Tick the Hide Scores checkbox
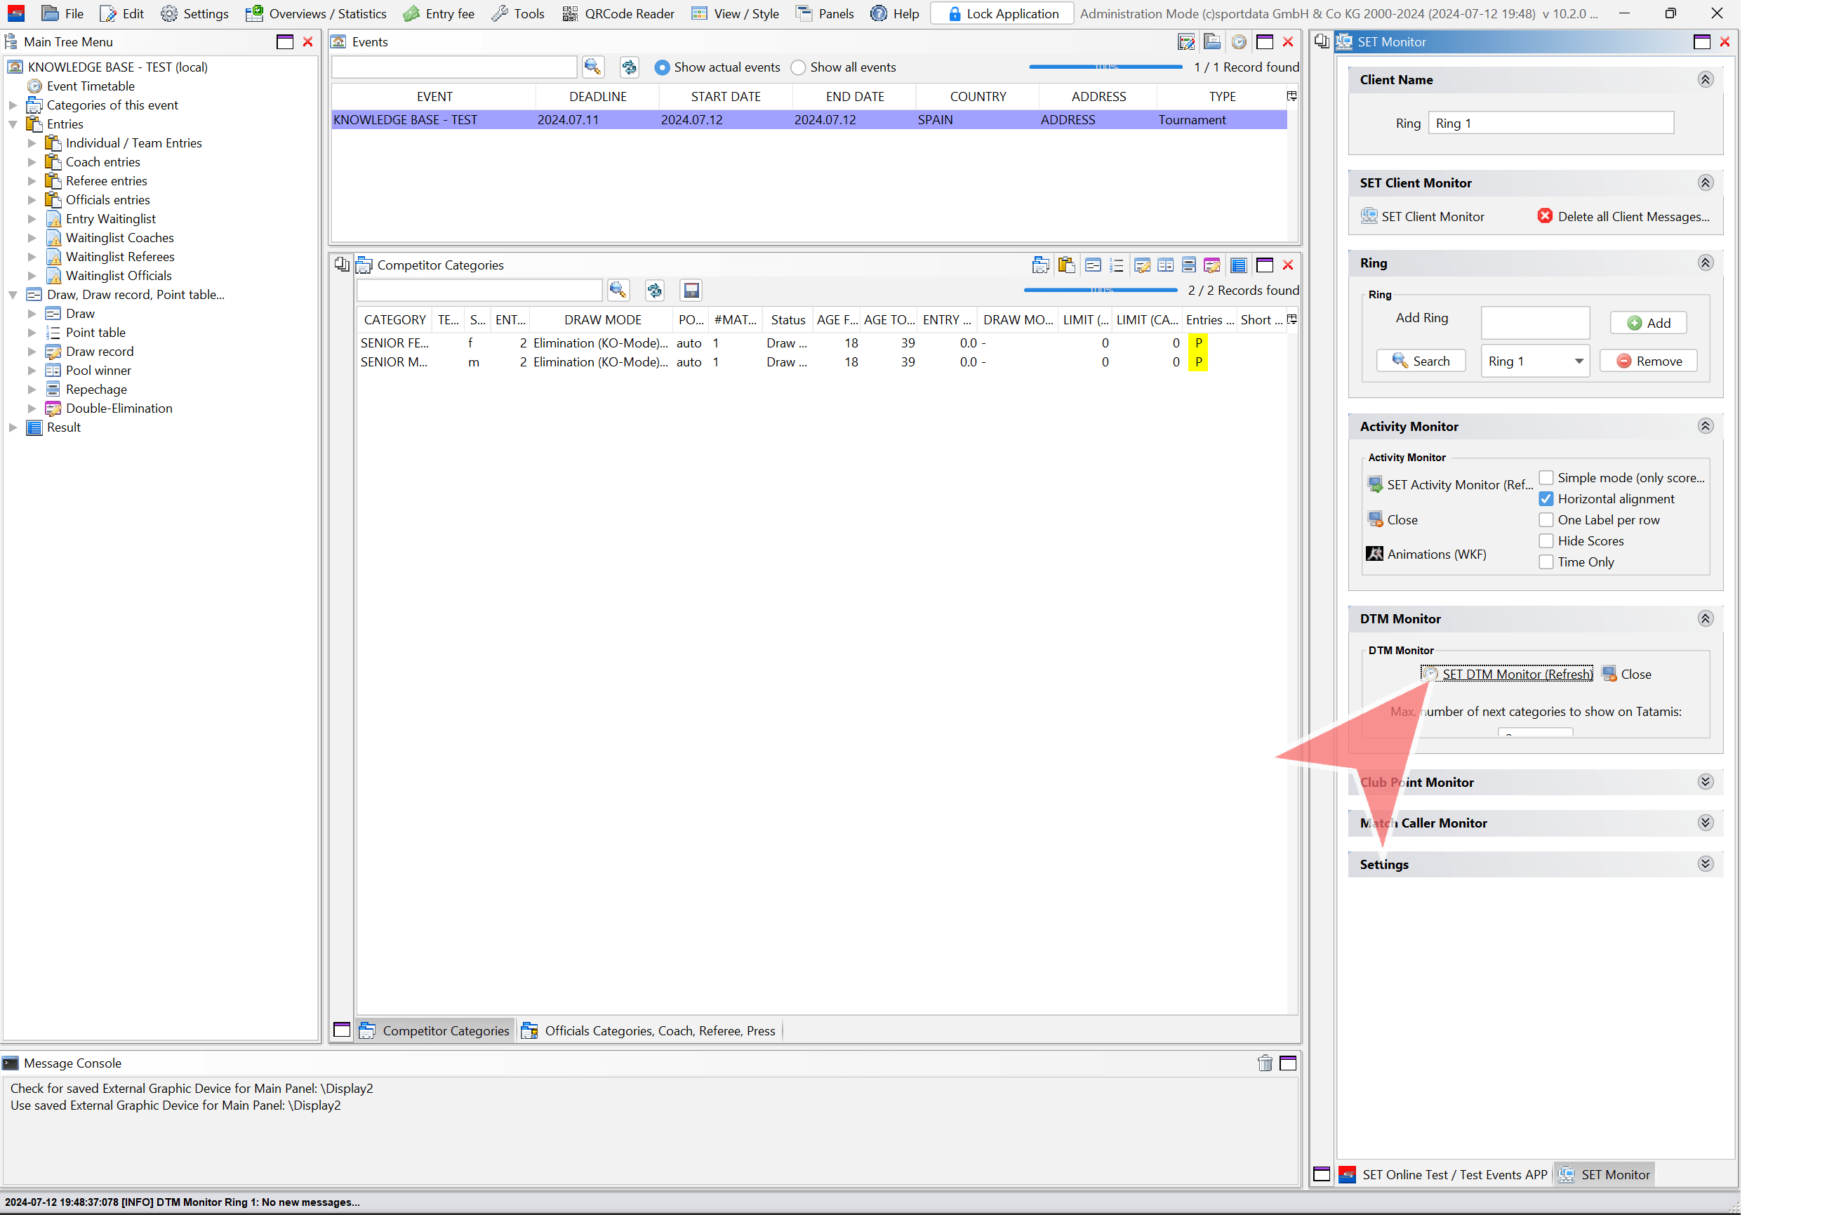1834x1215 pixels. (x=1545, y=540)
